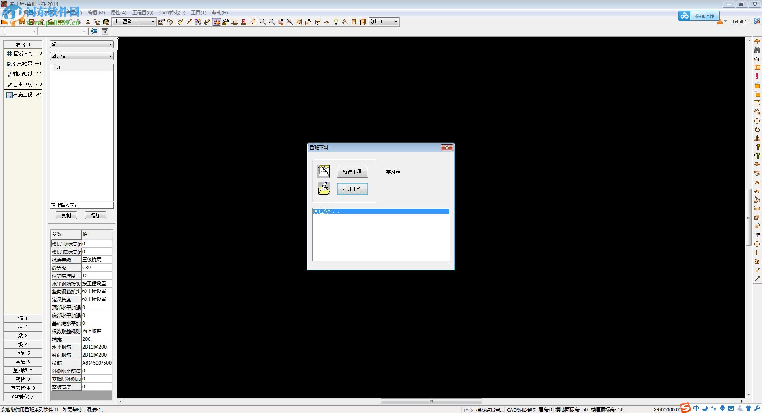Click the rotate arrow icon in right toolbar
Screen dimensions: 762x413
point(757,129)
